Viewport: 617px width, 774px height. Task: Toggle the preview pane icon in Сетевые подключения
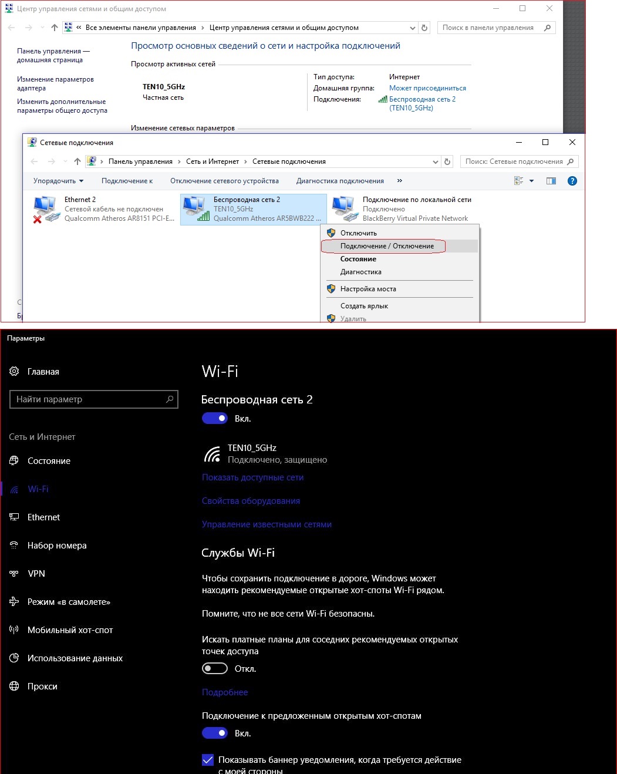[551, 181]
